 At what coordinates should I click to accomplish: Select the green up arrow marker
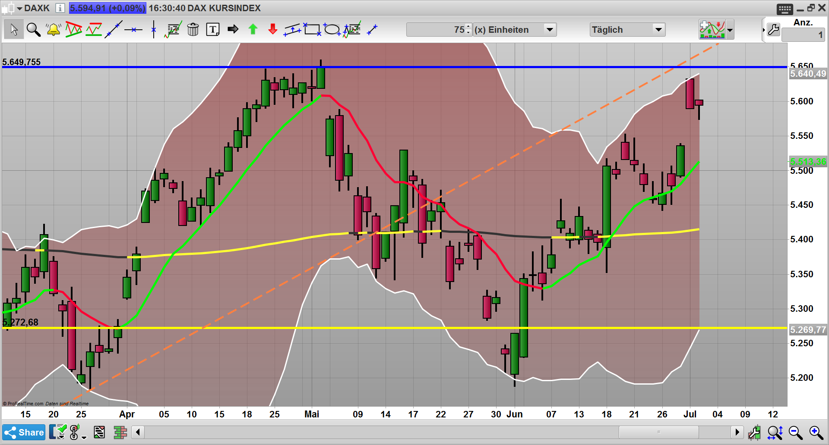click(x=253, y=29)
